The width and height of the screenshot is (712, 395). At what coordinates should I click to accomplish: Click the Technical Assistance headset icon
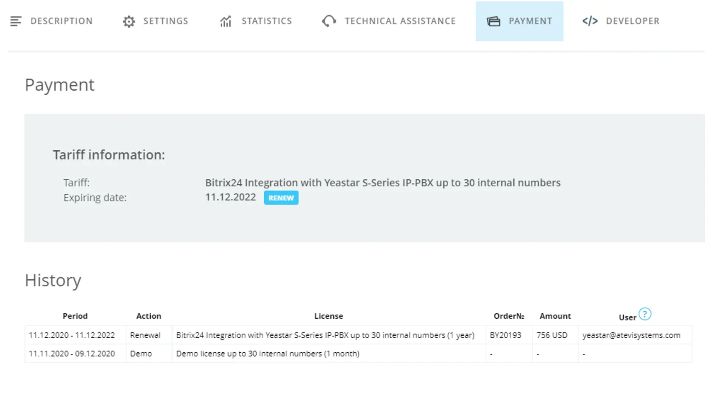coord(329,21)
